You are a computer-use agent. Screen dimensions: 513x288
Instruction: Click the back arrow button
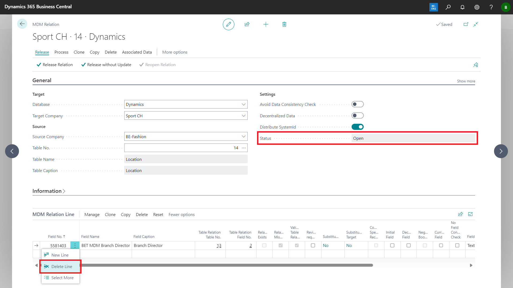(22, 24)
